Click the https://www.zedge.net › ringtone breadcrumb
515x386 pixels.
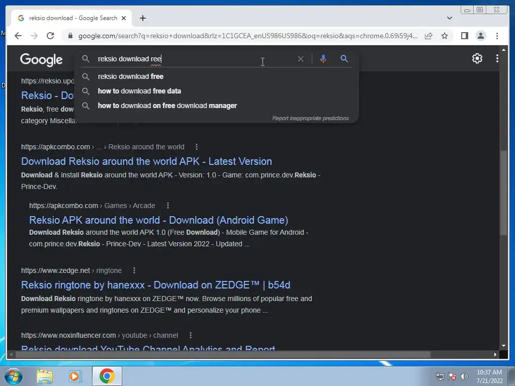71,270
